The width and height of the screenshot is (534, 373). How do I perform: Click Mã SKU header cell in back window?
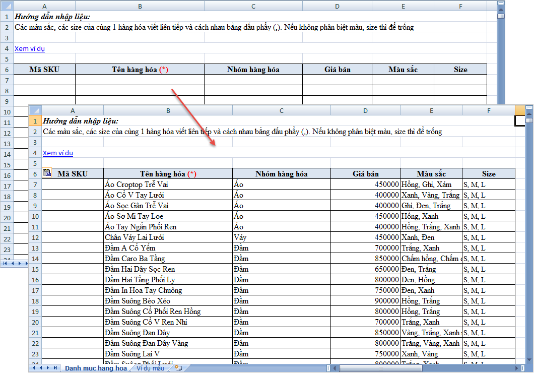pyautogui.click(x=44, y=70)
